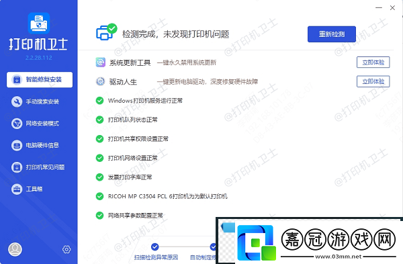Click the 扫描检测异常原因 step marker
403x264 pixels.
(x=154, y=247)
